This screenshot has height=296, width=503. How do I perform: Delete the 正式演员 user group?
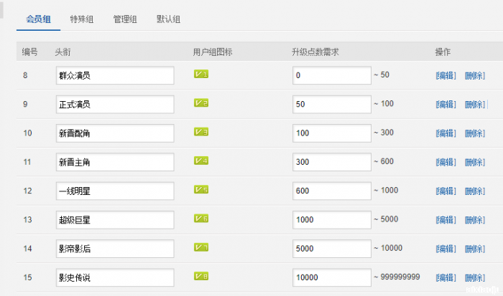point(474,105)
